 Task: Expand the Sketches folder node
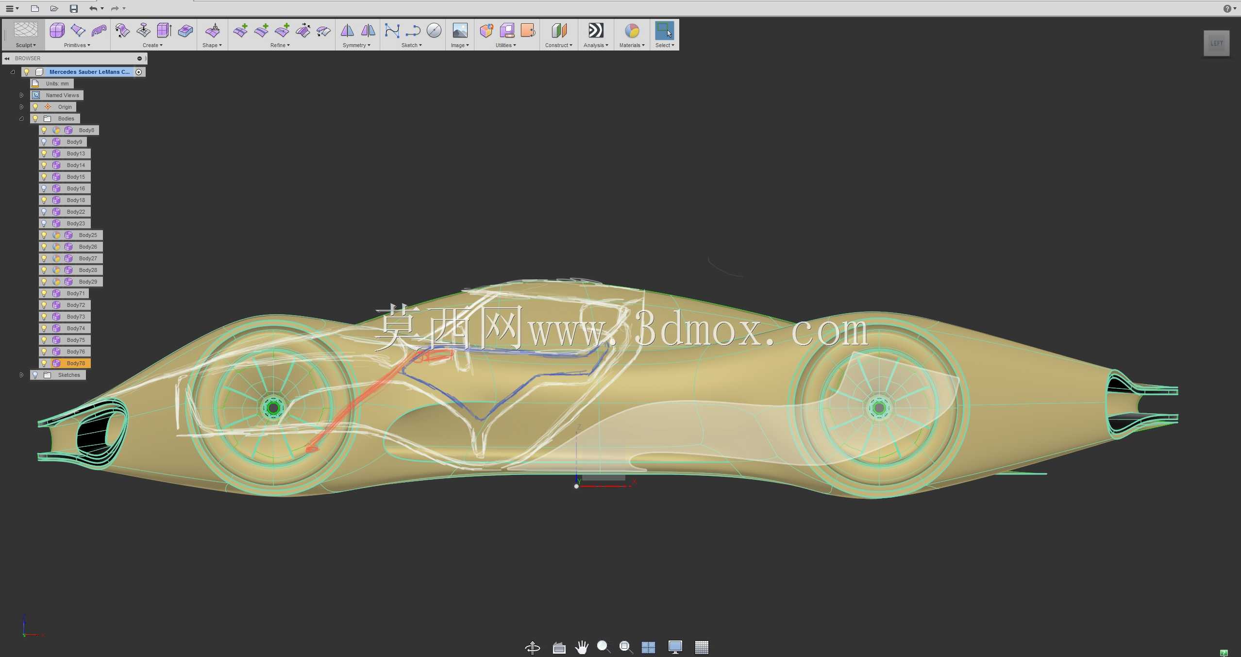(x=21, y=375)
